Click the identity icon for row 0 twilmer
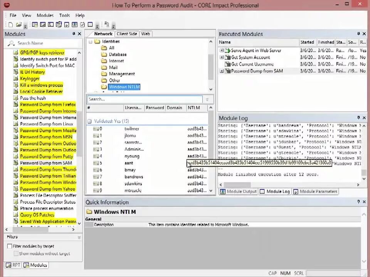Image resolution: width=370 pixels, height=277 pixels. click(x=96, y=129)
